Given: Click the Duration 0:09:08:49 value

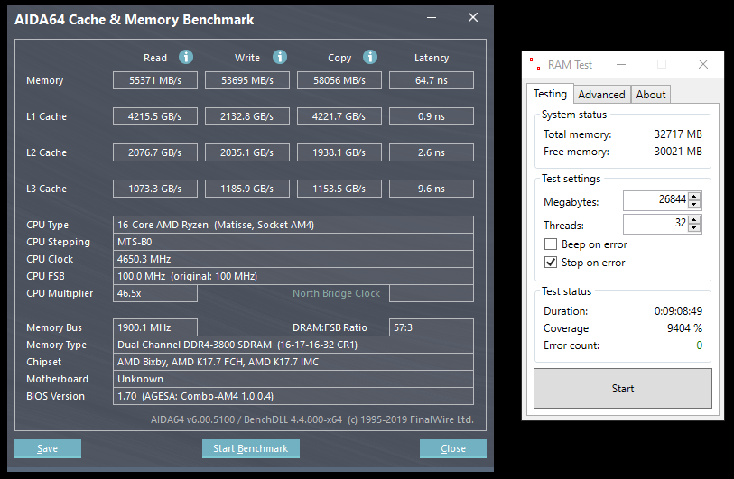Looking at the screenshot, I should pyautogui.click(x=678, y=311).
